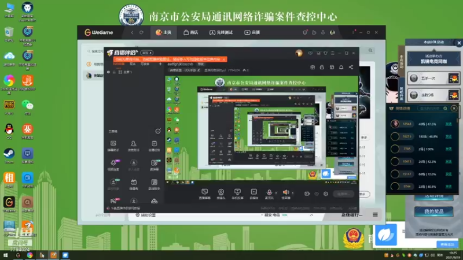Image resolution: width=463 pixels, height=260 pixels.
Task: Click share icon in 直播伴侣
Action: click(351, 67)
